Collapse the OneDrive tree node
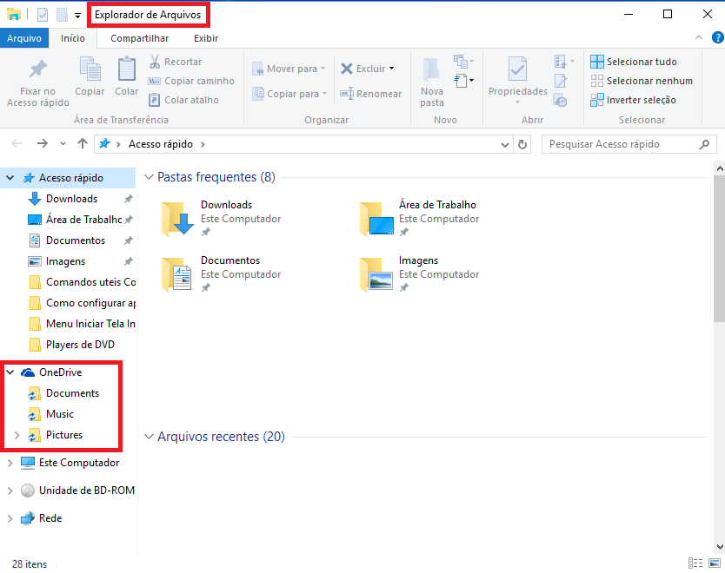 tap(10, 372)
